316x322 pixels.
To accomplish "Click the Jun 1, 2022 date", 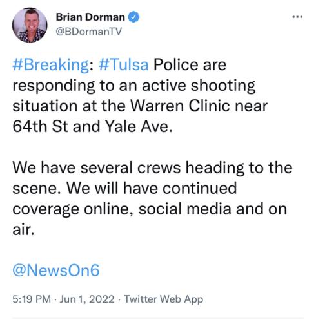I will (87, 299).
